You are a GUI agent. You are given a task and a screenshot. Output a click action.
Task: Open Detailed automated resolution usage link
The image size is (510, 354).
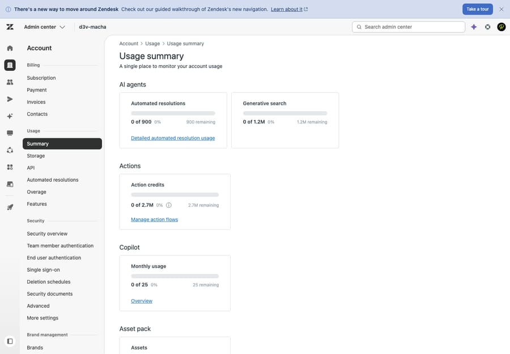(x=173, y=138)
